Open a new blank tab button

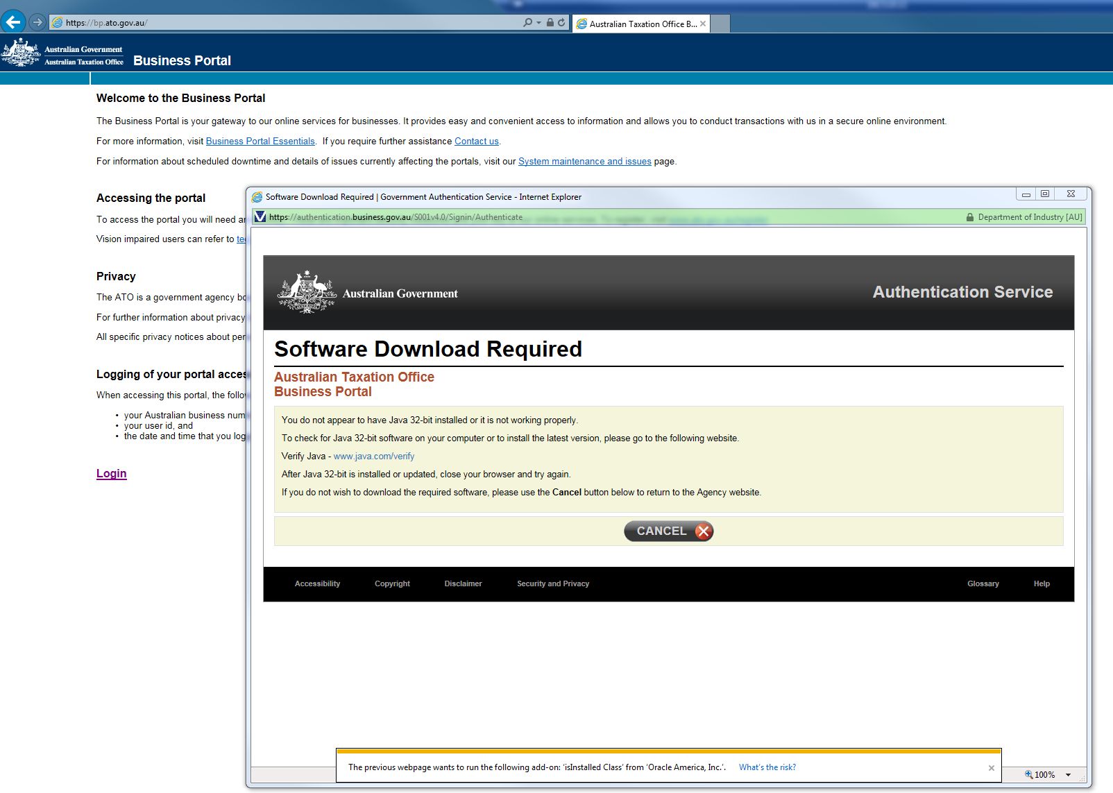721,24
